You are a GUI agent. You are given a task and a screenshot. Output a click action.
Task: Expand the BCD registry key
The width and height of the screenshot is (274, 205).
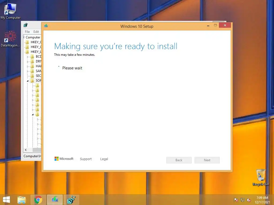28,57
